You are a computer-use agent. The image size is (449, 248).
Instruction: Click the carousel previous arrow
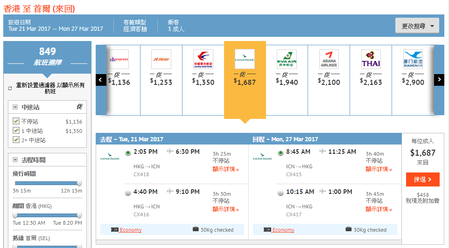(101, 80)
